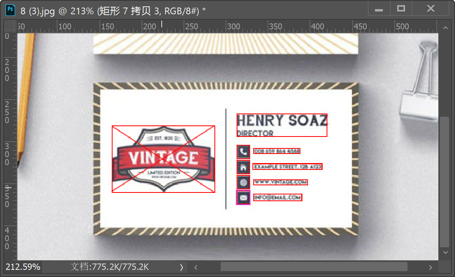This screenshot has height=277, width=455.
Task: Click horizontal scrollbar left arrow
Action: point(196,267)
